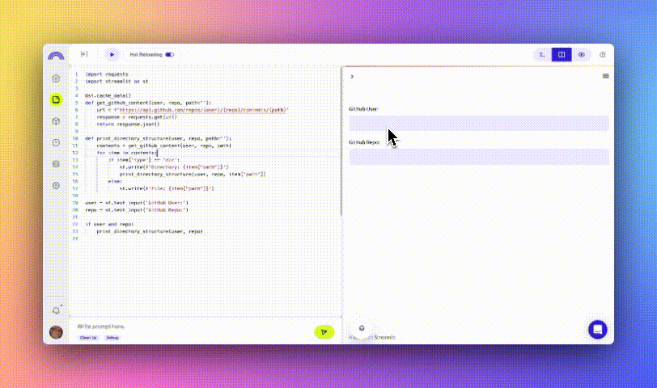Open the cube packages icon in sidebar
657x388 pixels.
56,121
